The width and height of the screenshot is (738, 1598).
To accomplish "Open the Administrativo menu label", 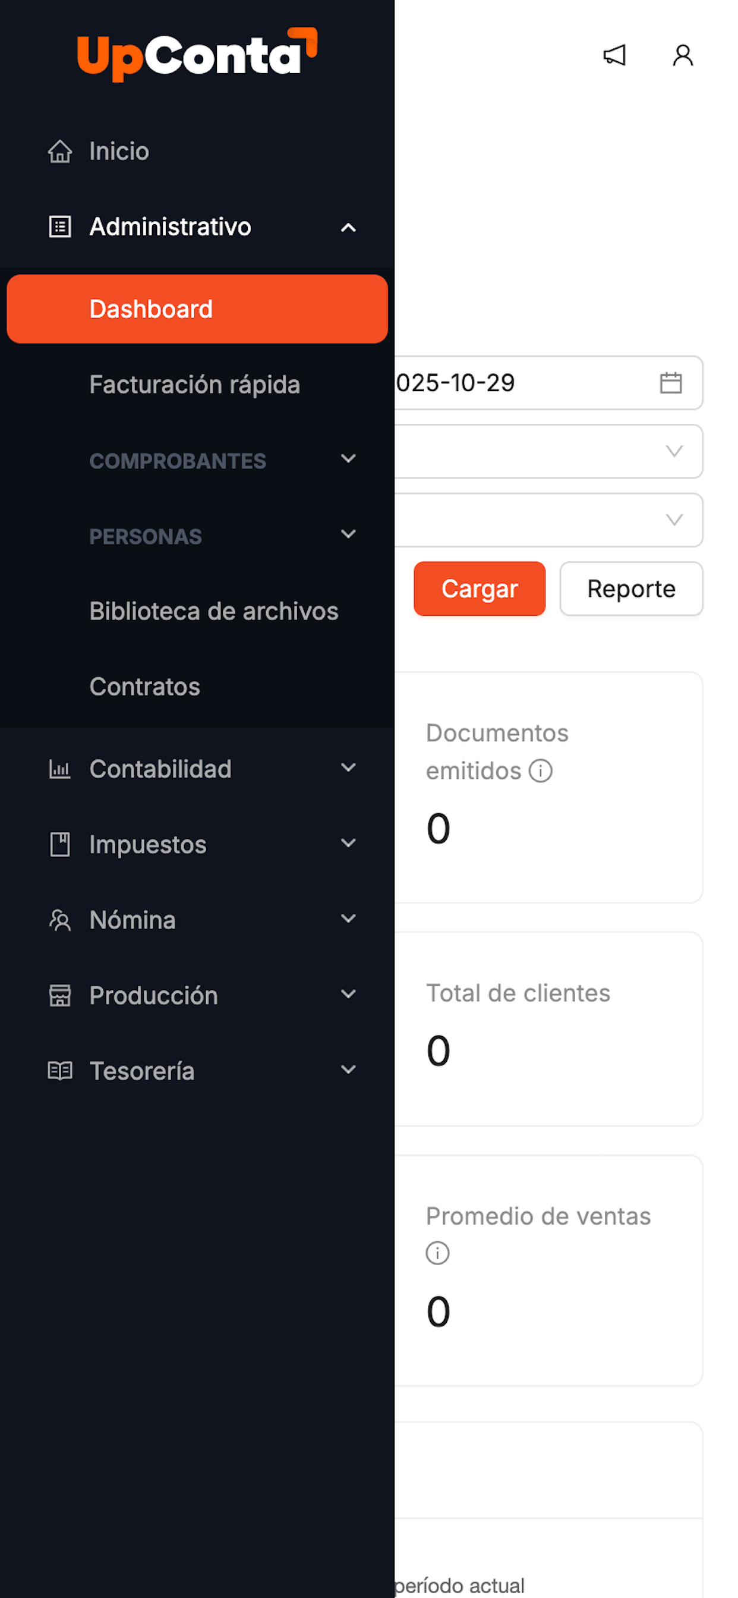I will (170, 227).
